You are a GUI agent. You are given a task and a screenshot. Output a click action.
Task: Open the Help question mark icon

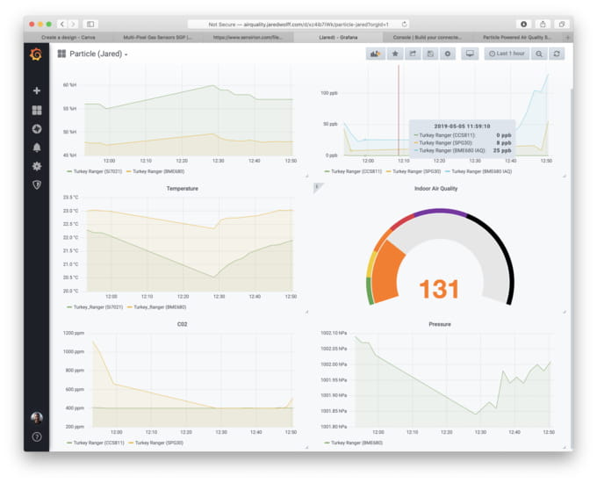pyautogui.click(x=37, y=437)
